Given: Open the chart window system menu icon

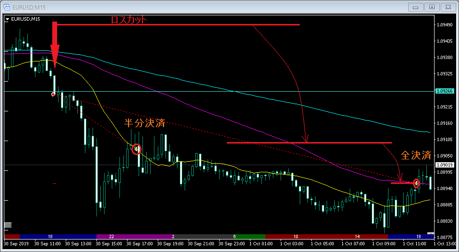Looking at the screenshot, I should coord(6,7).
